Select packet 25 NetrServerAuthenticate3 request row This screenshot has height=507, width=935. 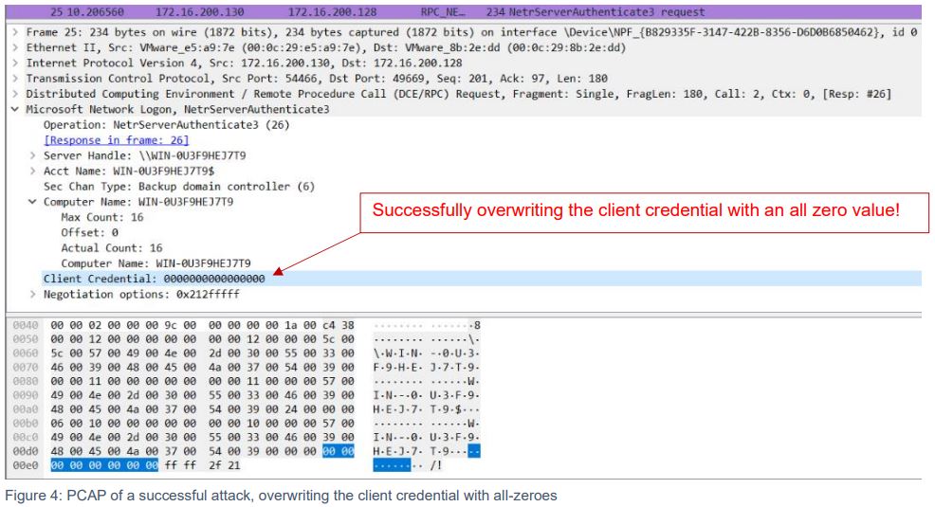point(464,12)
